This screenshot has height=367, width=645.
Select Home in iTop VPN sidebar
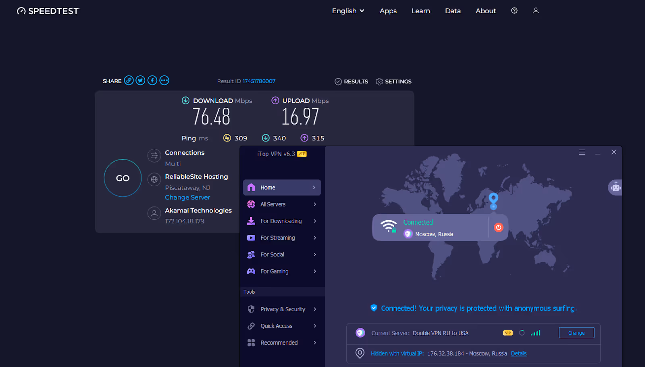pyautogui.click(x=282, y=188)
